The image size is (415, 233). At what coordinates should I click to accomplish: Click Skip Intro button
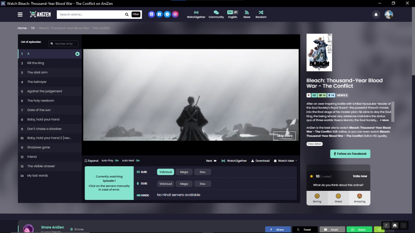point(284,136)
